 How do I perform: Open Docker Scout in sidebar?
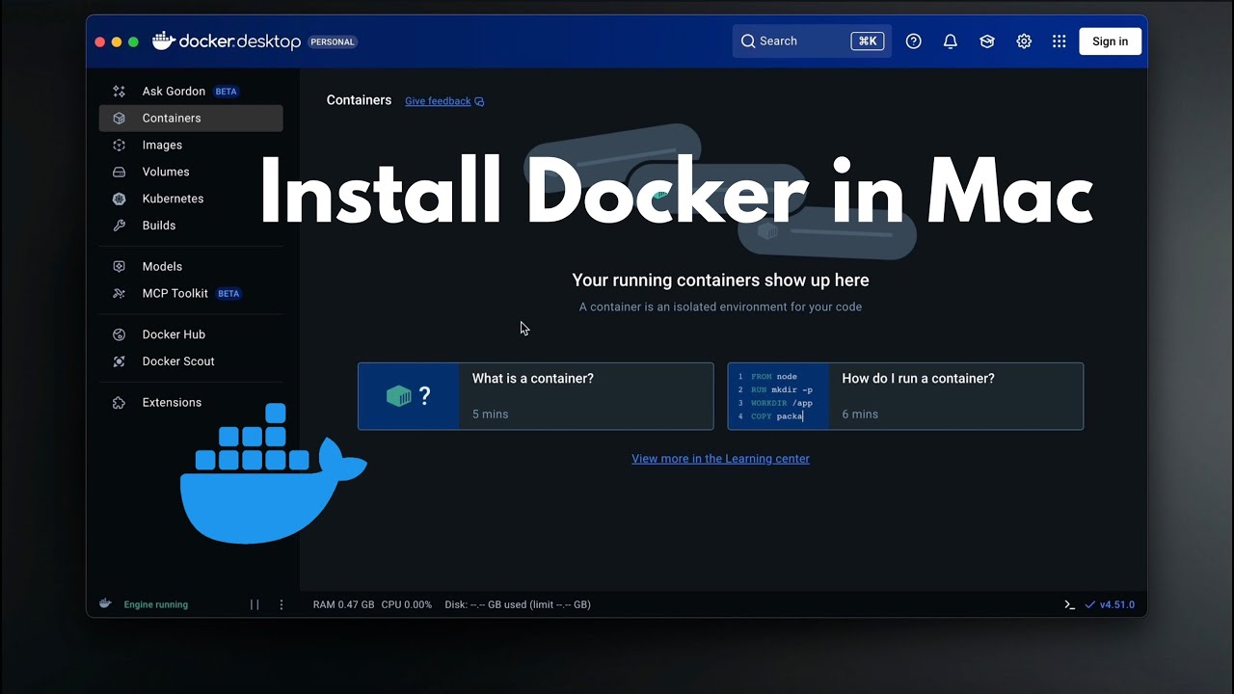point(191,361)
